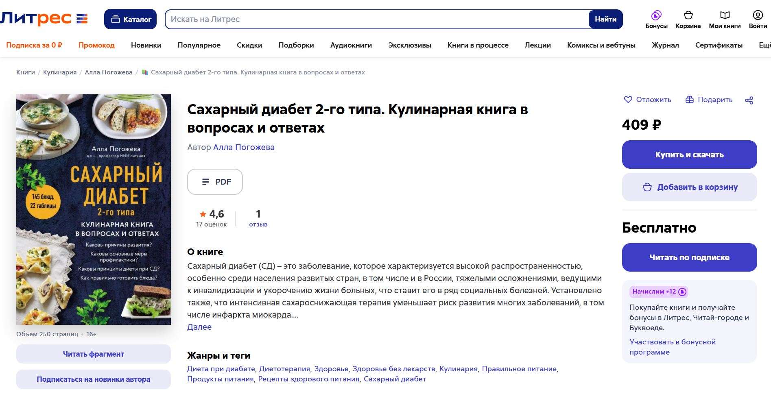The image size is (771, 394).
Task: Focus the Искать на Литрес search field
Action: [377, 19]
